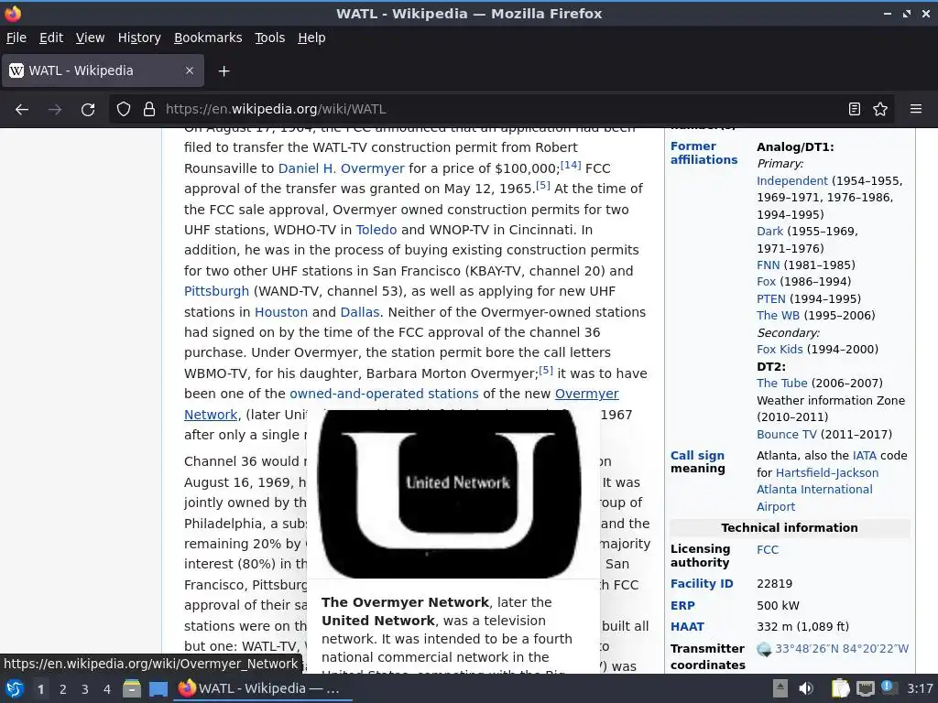The height and width of the screenshot is (703, 938).
Task: View site security padlock info
Action: pyautogui.click(x=149, y=110)
